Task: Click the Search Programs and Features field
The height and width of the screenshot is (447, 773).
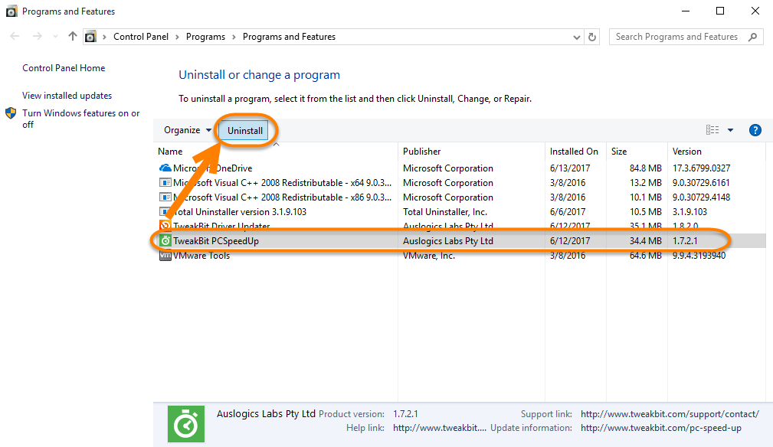Action: pyautogui.click(x=686, y=37)
